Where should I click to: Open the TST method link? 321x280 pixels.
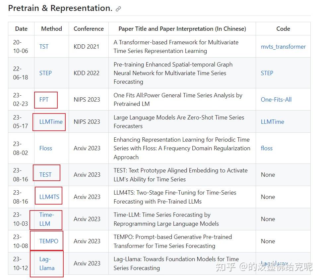click(44, 47)
